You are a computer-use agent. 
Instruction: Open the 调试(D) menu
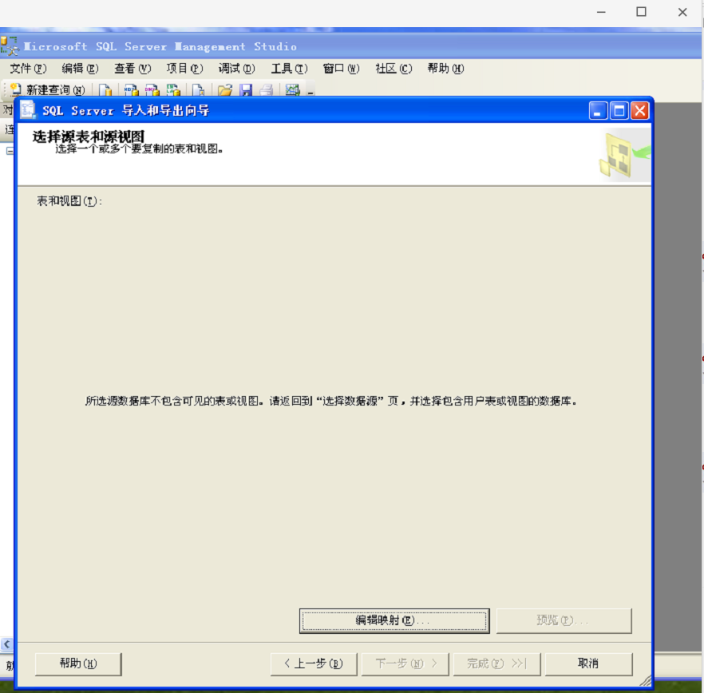point(236,69)
